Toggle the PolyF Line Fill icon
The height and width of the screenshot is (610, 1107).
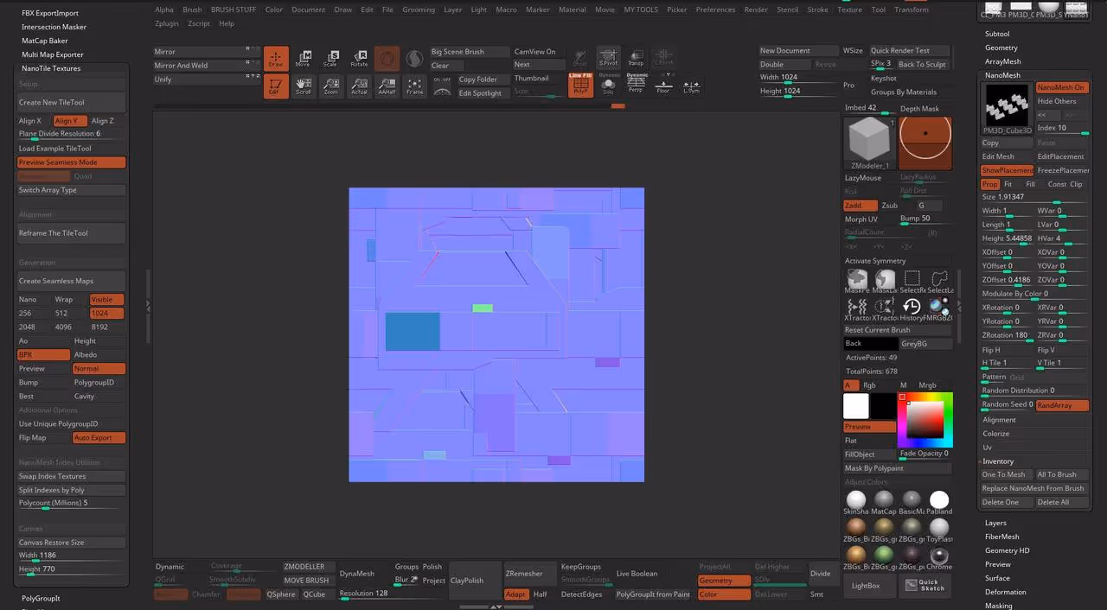point(580,85)
